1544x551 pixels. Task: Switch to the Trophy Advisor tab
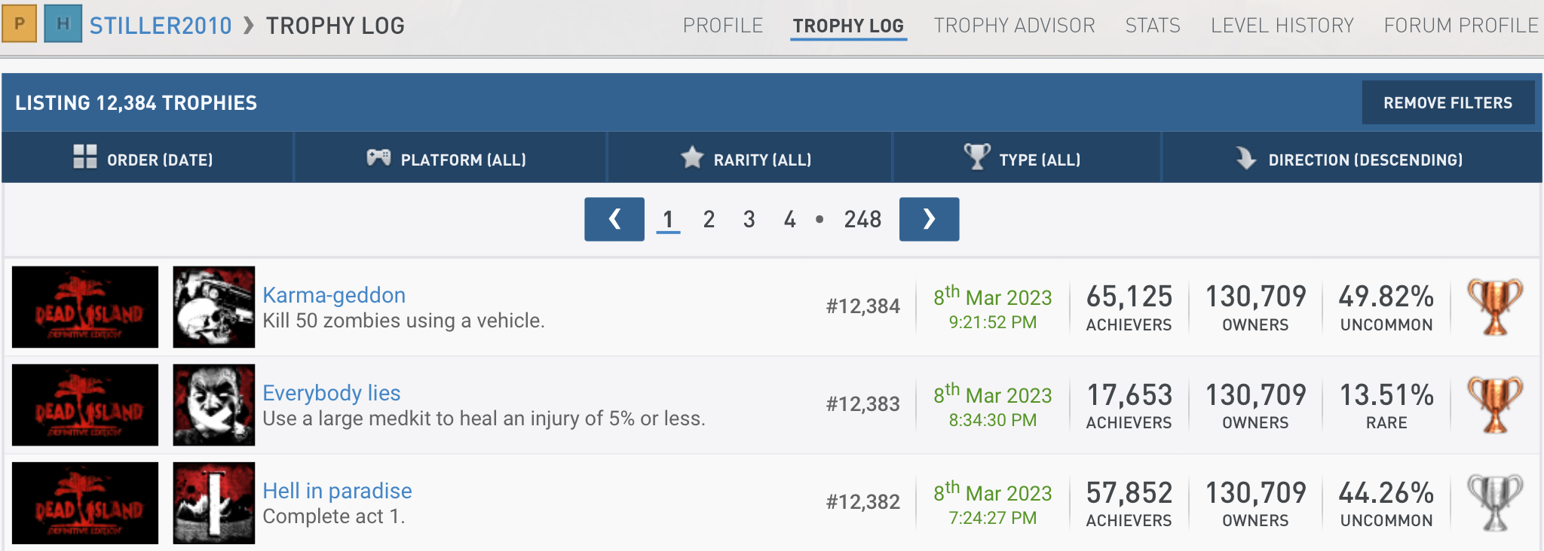(1014, 26)
